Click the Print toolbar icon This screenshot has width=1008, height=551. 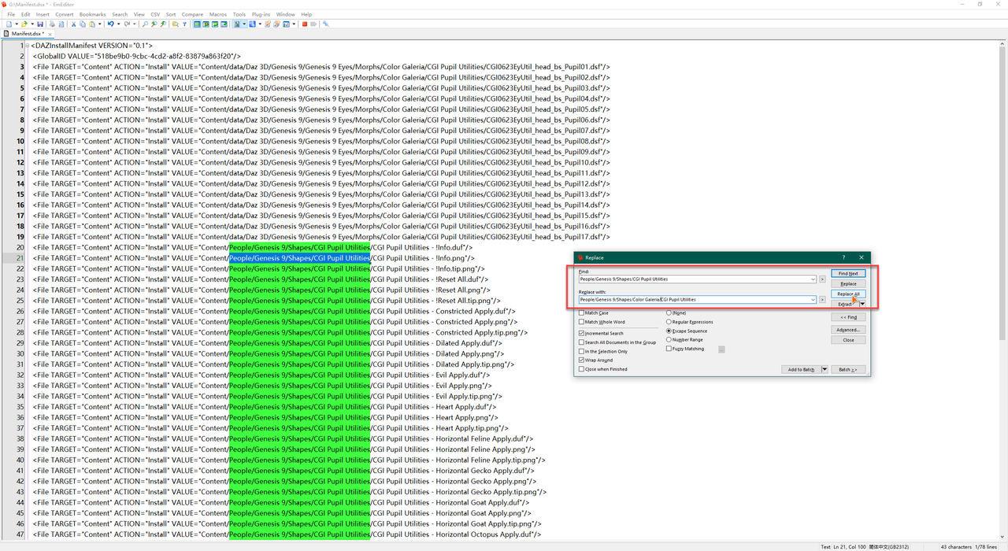click(52, 24)
